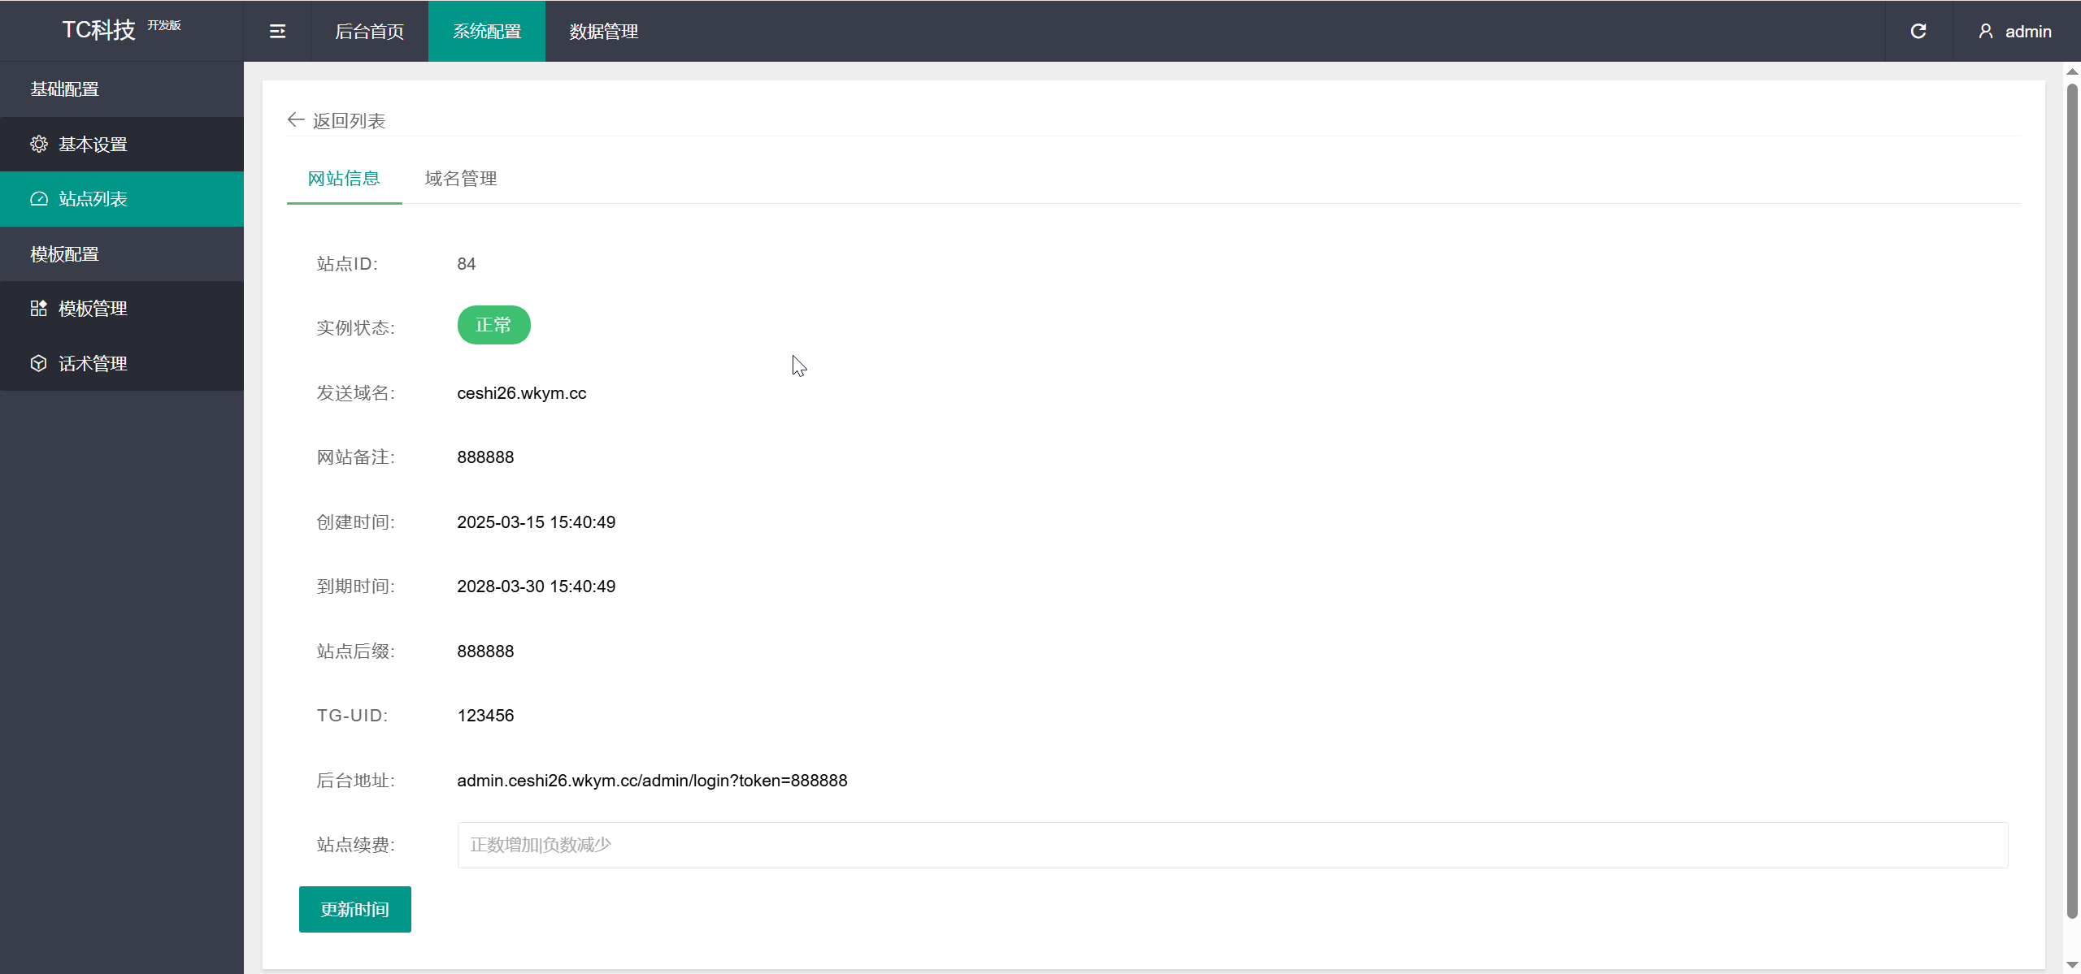Click the gear icon beside 基本设置
2081x974 pixels.
point(39,145)
